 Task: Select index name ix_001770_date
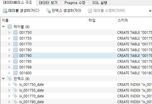point(32,96)
